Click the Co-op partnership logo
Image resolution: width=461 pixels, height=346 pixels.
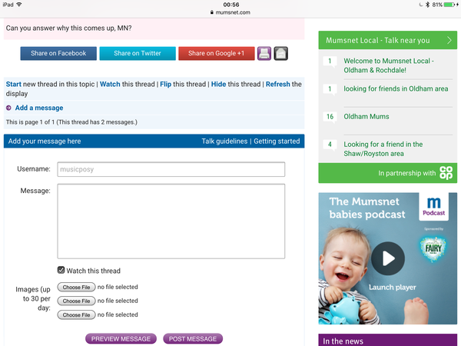click(446, 173)
